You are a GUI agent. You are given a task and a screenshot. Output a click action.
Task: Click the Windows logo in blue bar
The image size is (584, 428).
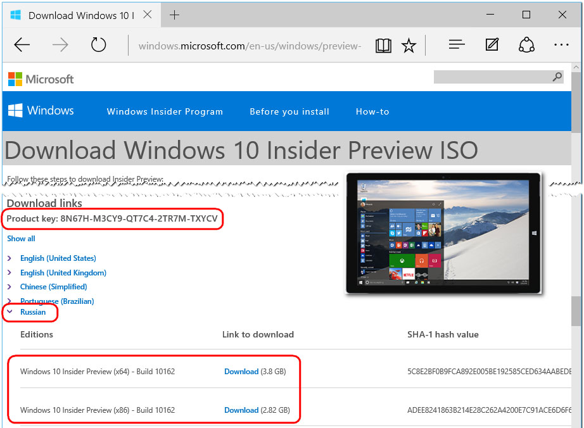[41, 111]
